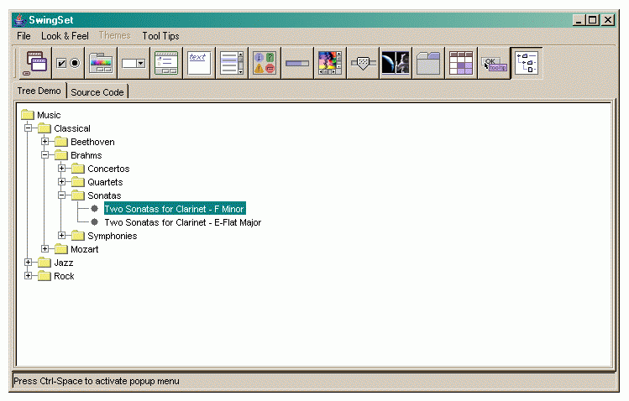The height and width of the screenshot is (401, 629).
Task: Select the Tree demo toolbar icon
Action: [x=527, y=63]
